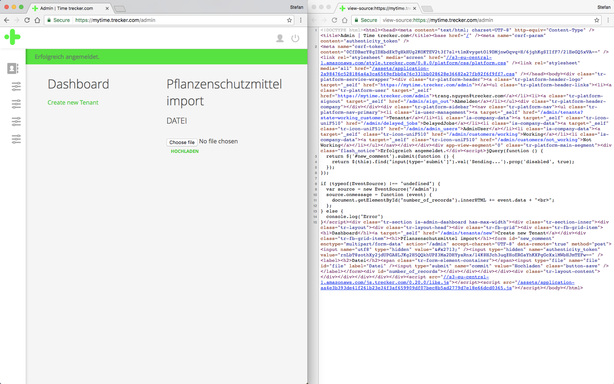Close the Admin | Time trecker.com tab
Screen dimensions: 614x384
click(107, 8)
